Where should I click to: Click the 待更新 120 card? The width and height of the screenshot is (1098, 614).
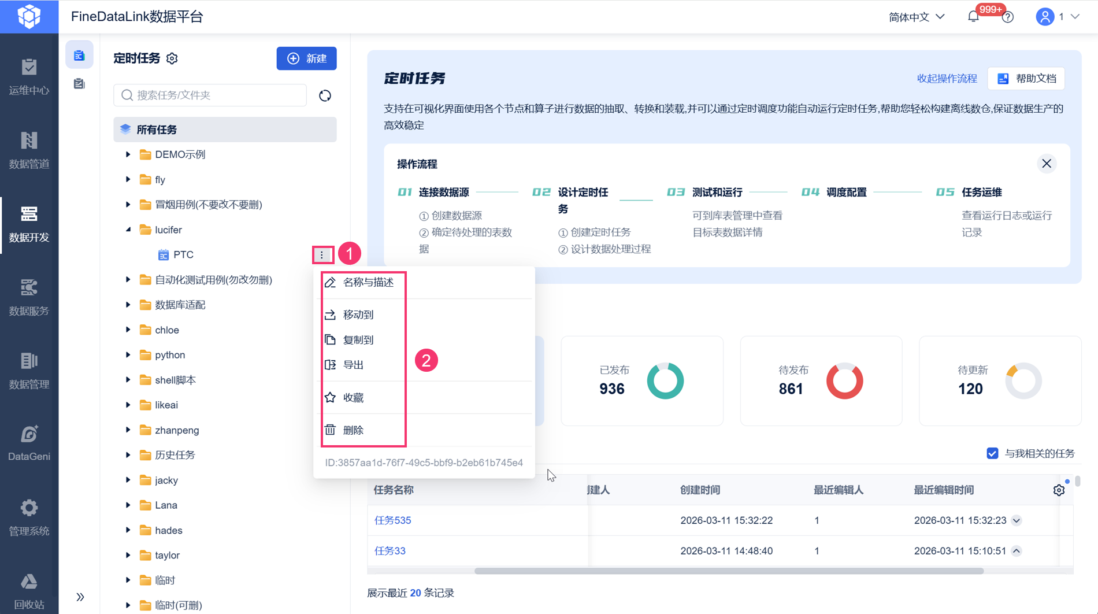tap(1000, 381)
